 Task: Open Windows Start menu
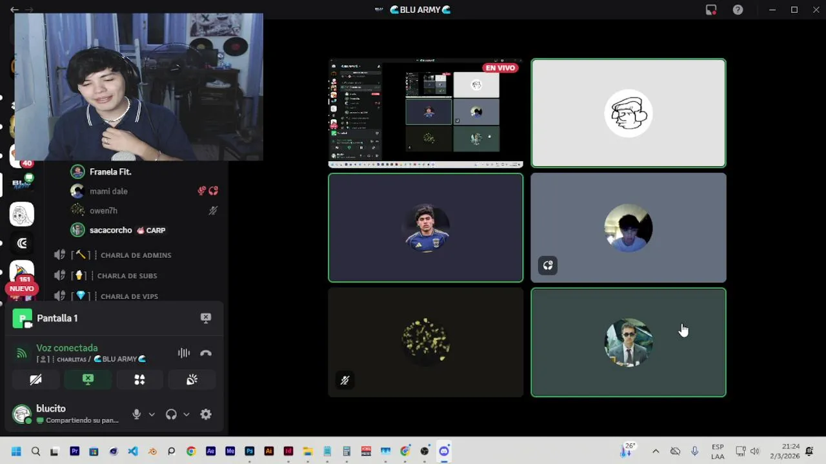click(x=16, y=451)
